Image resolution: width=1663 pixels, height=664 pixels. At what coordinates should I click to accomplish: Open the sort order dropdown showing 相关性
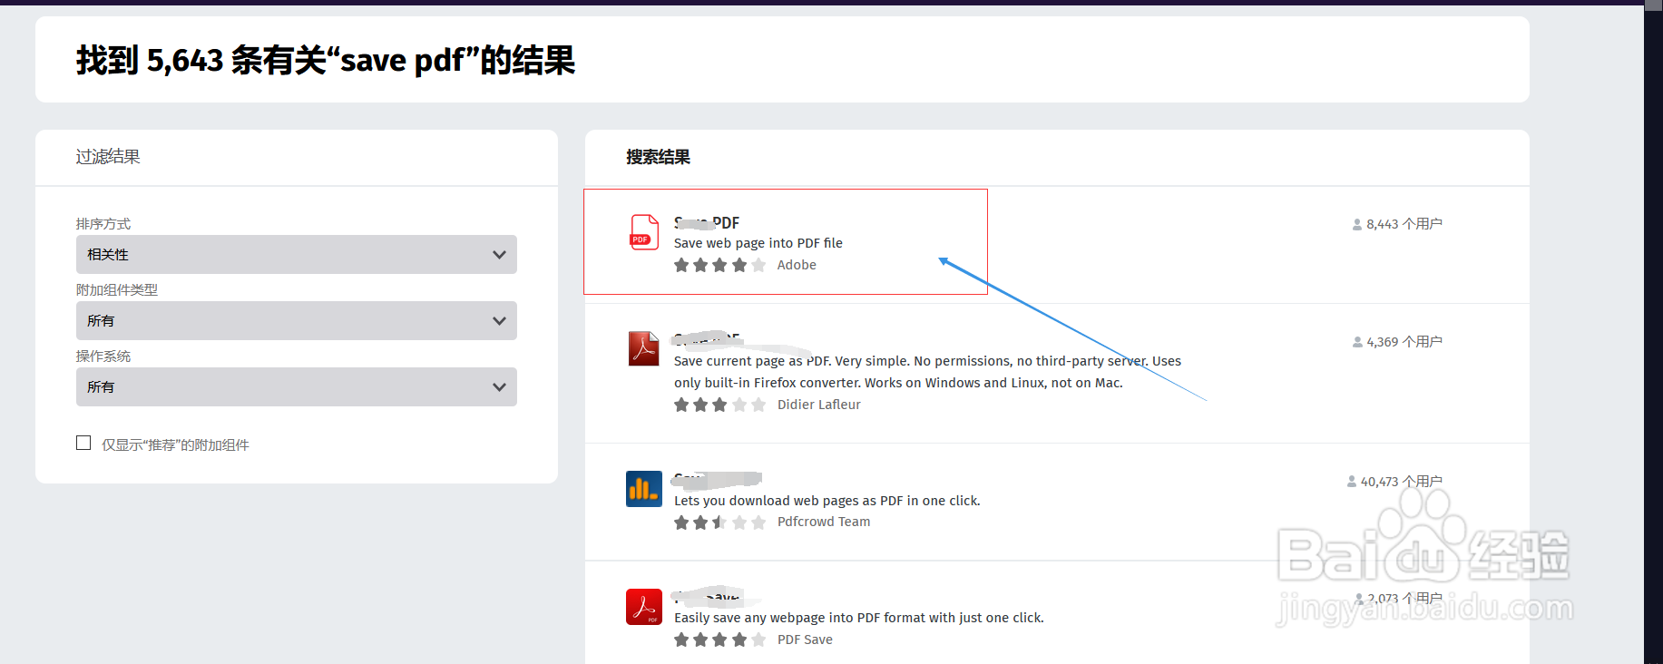click(x=296, y=255)
